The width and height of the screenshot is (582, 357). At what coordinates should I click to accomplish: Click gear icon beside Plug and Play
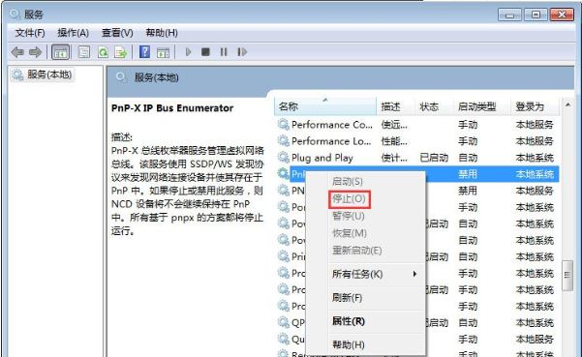[283, 158]
